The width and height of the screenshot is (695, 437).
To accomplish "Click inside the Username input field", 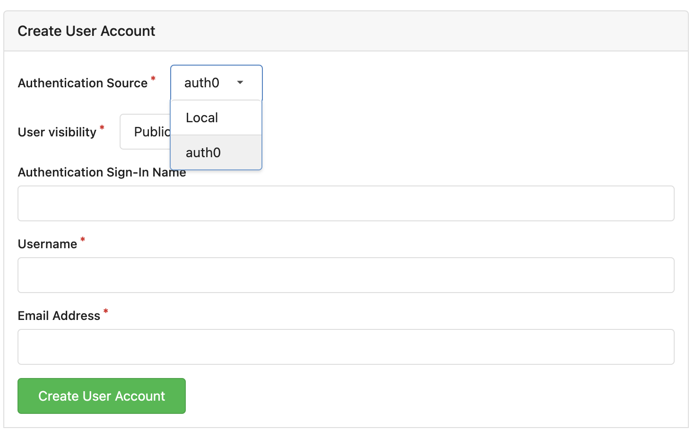I will coord(346,275).
